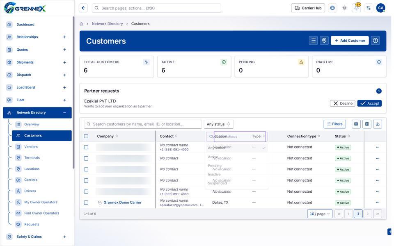Collapse the Network Directory section

pyautogui.click(x=64, y=113)
